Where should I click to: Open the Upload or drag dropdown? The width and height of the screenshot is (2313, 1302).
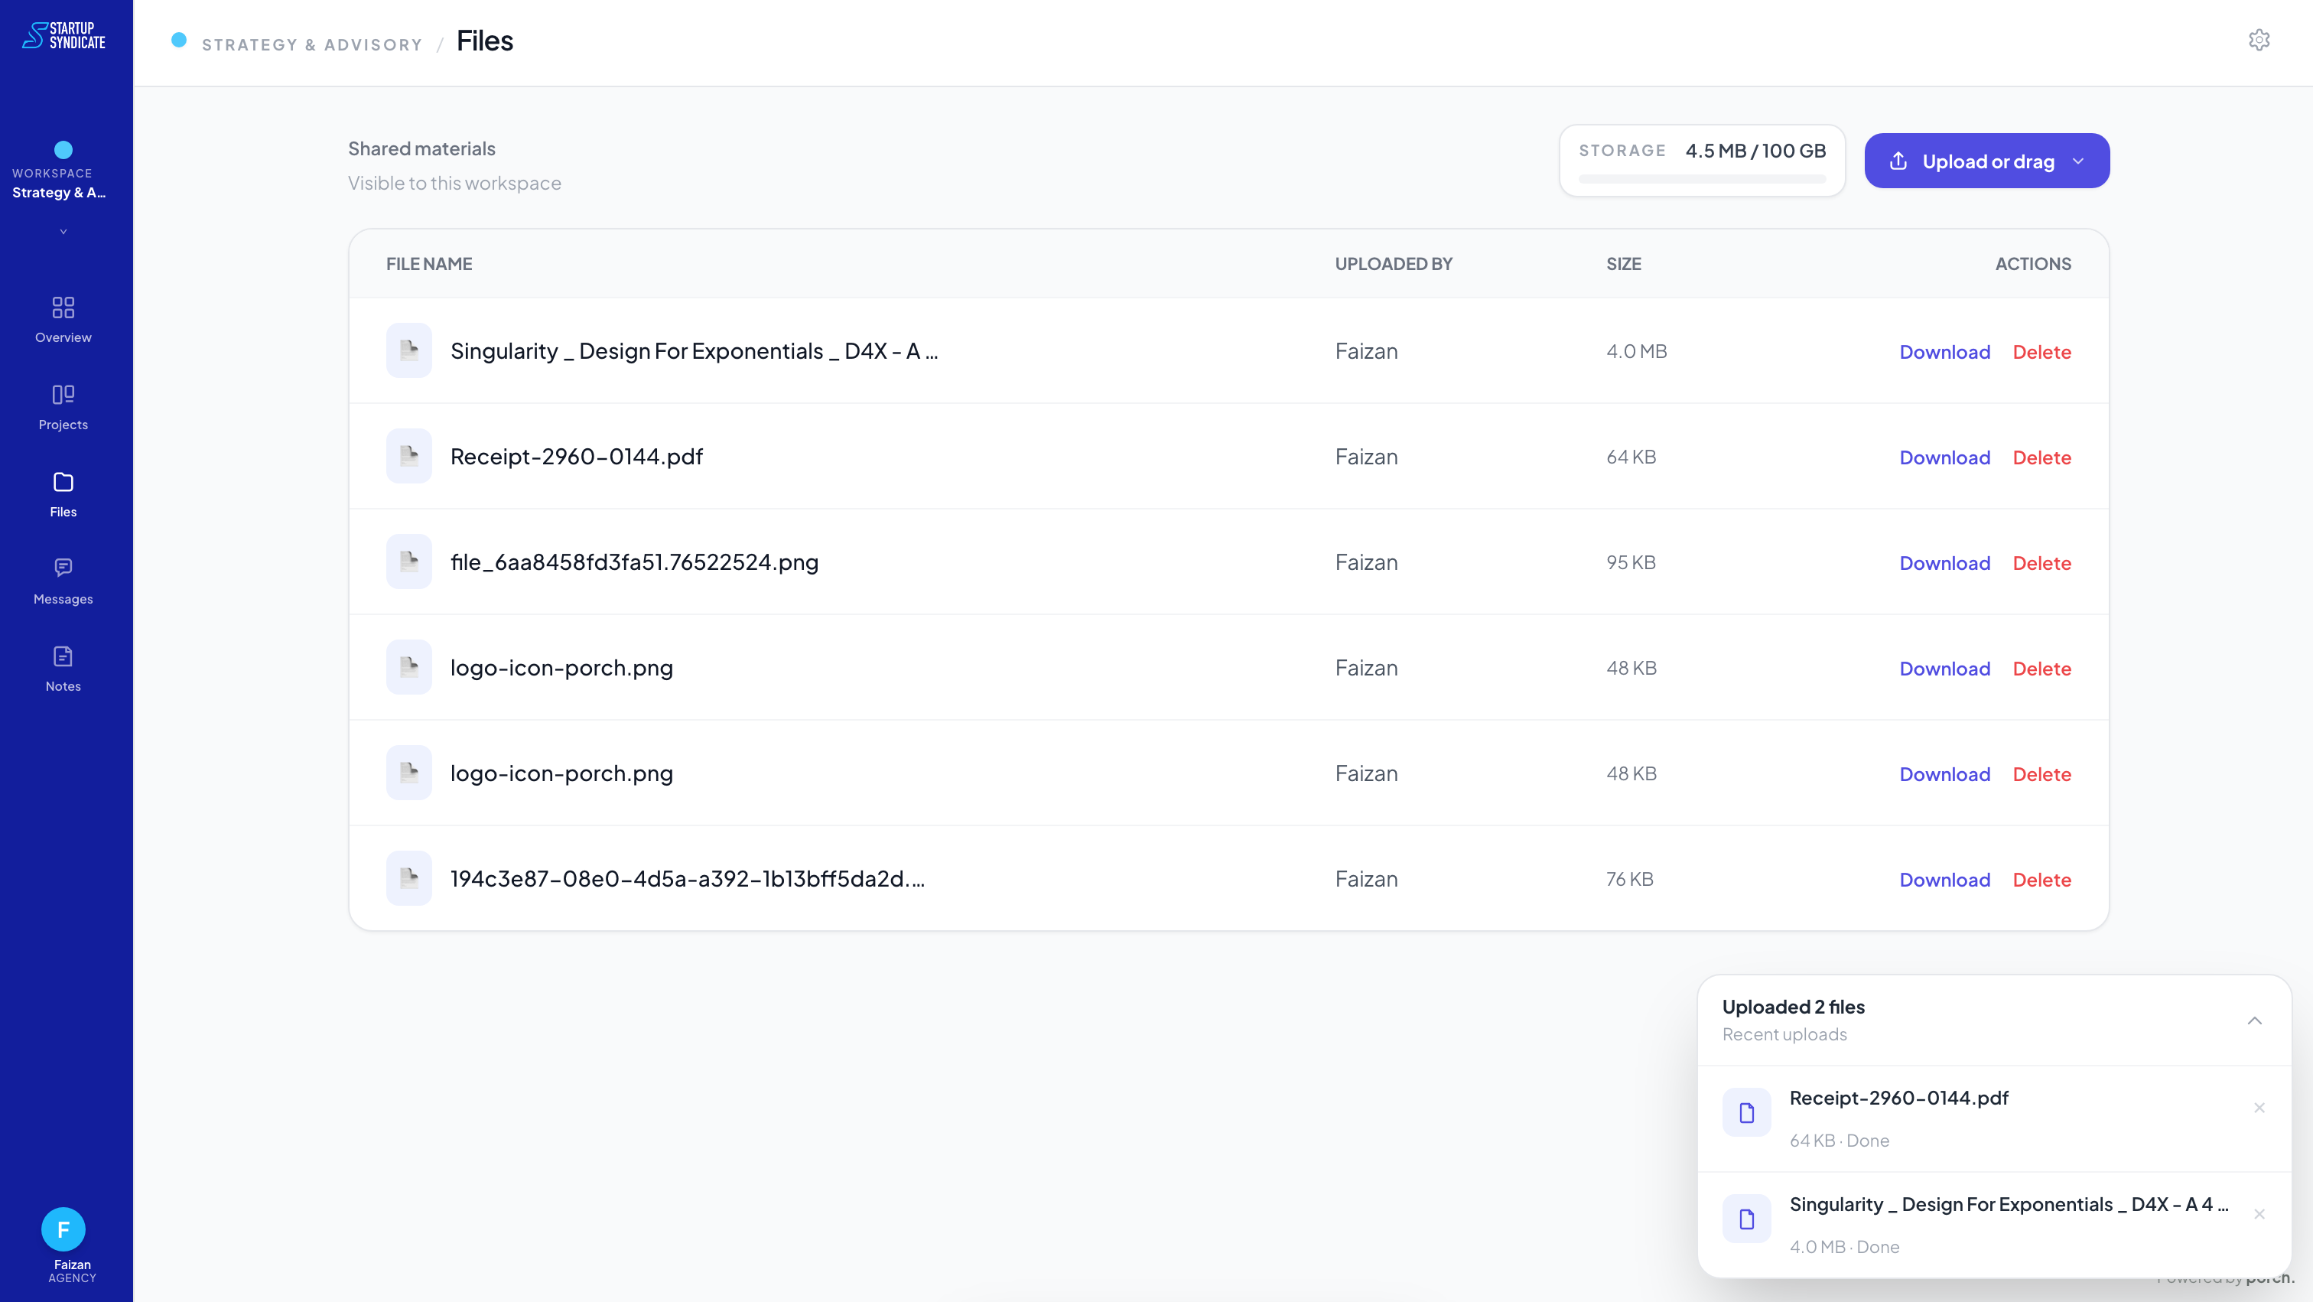[2077, 161]
